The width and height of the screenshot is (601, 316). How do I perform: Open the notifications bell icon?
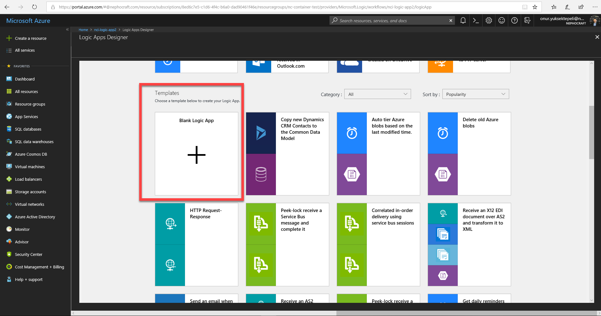point(463,21)
